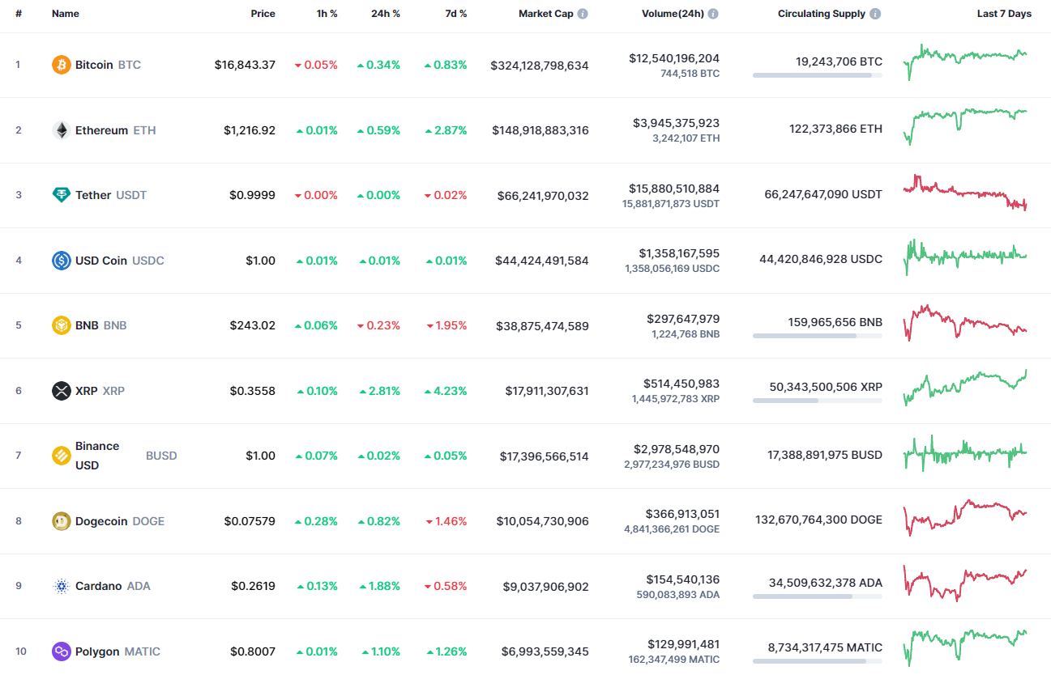This screenshot has height=679, width=1051.
Task: Click BNB's red 7-day sparkline chart
Action: [x=965, y=323]
